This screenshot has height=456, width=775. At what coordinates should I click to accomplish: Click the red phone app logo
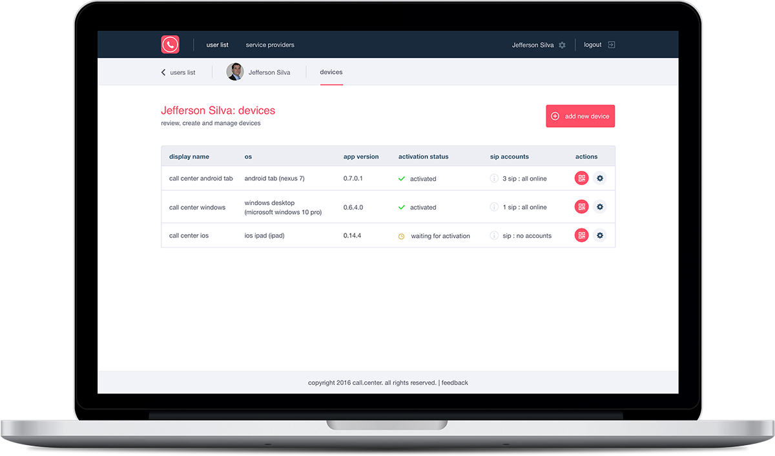pos(170,45)
